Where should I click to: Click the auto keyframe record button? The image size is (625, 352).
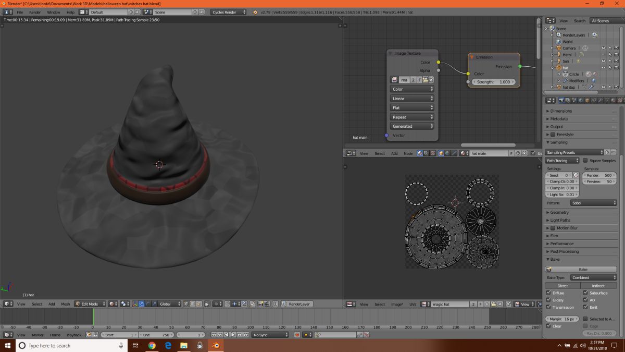click(x=297, y=335)
